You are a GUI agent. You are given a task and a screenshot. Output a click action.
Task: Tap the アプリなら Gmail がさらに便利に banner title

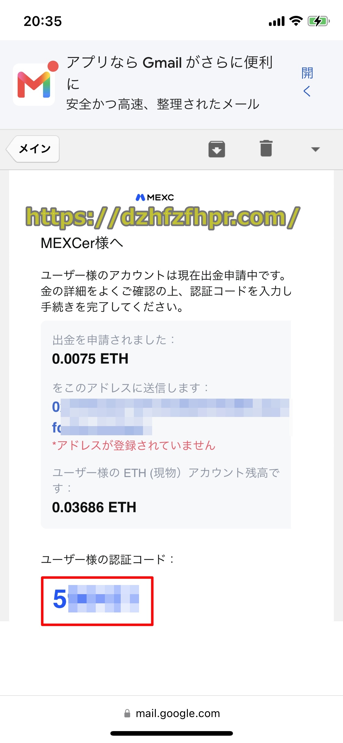(170, 73)
